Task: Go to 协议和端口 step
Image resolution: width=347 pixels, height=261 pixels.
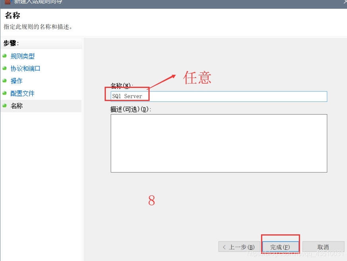Action: [x=25, y=68]
